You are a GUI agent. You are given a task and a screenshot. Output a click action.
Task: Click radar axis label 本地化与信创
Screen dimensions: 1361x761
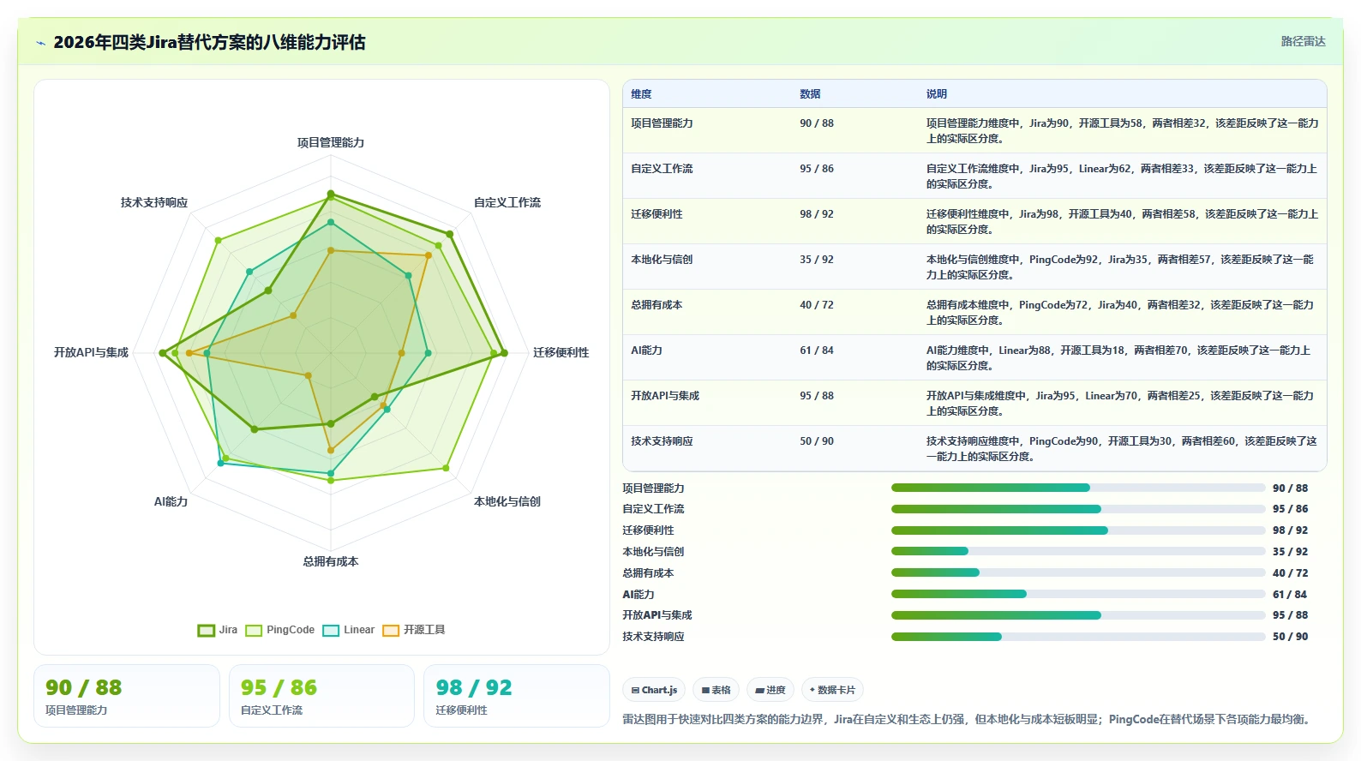coord(507,501)
